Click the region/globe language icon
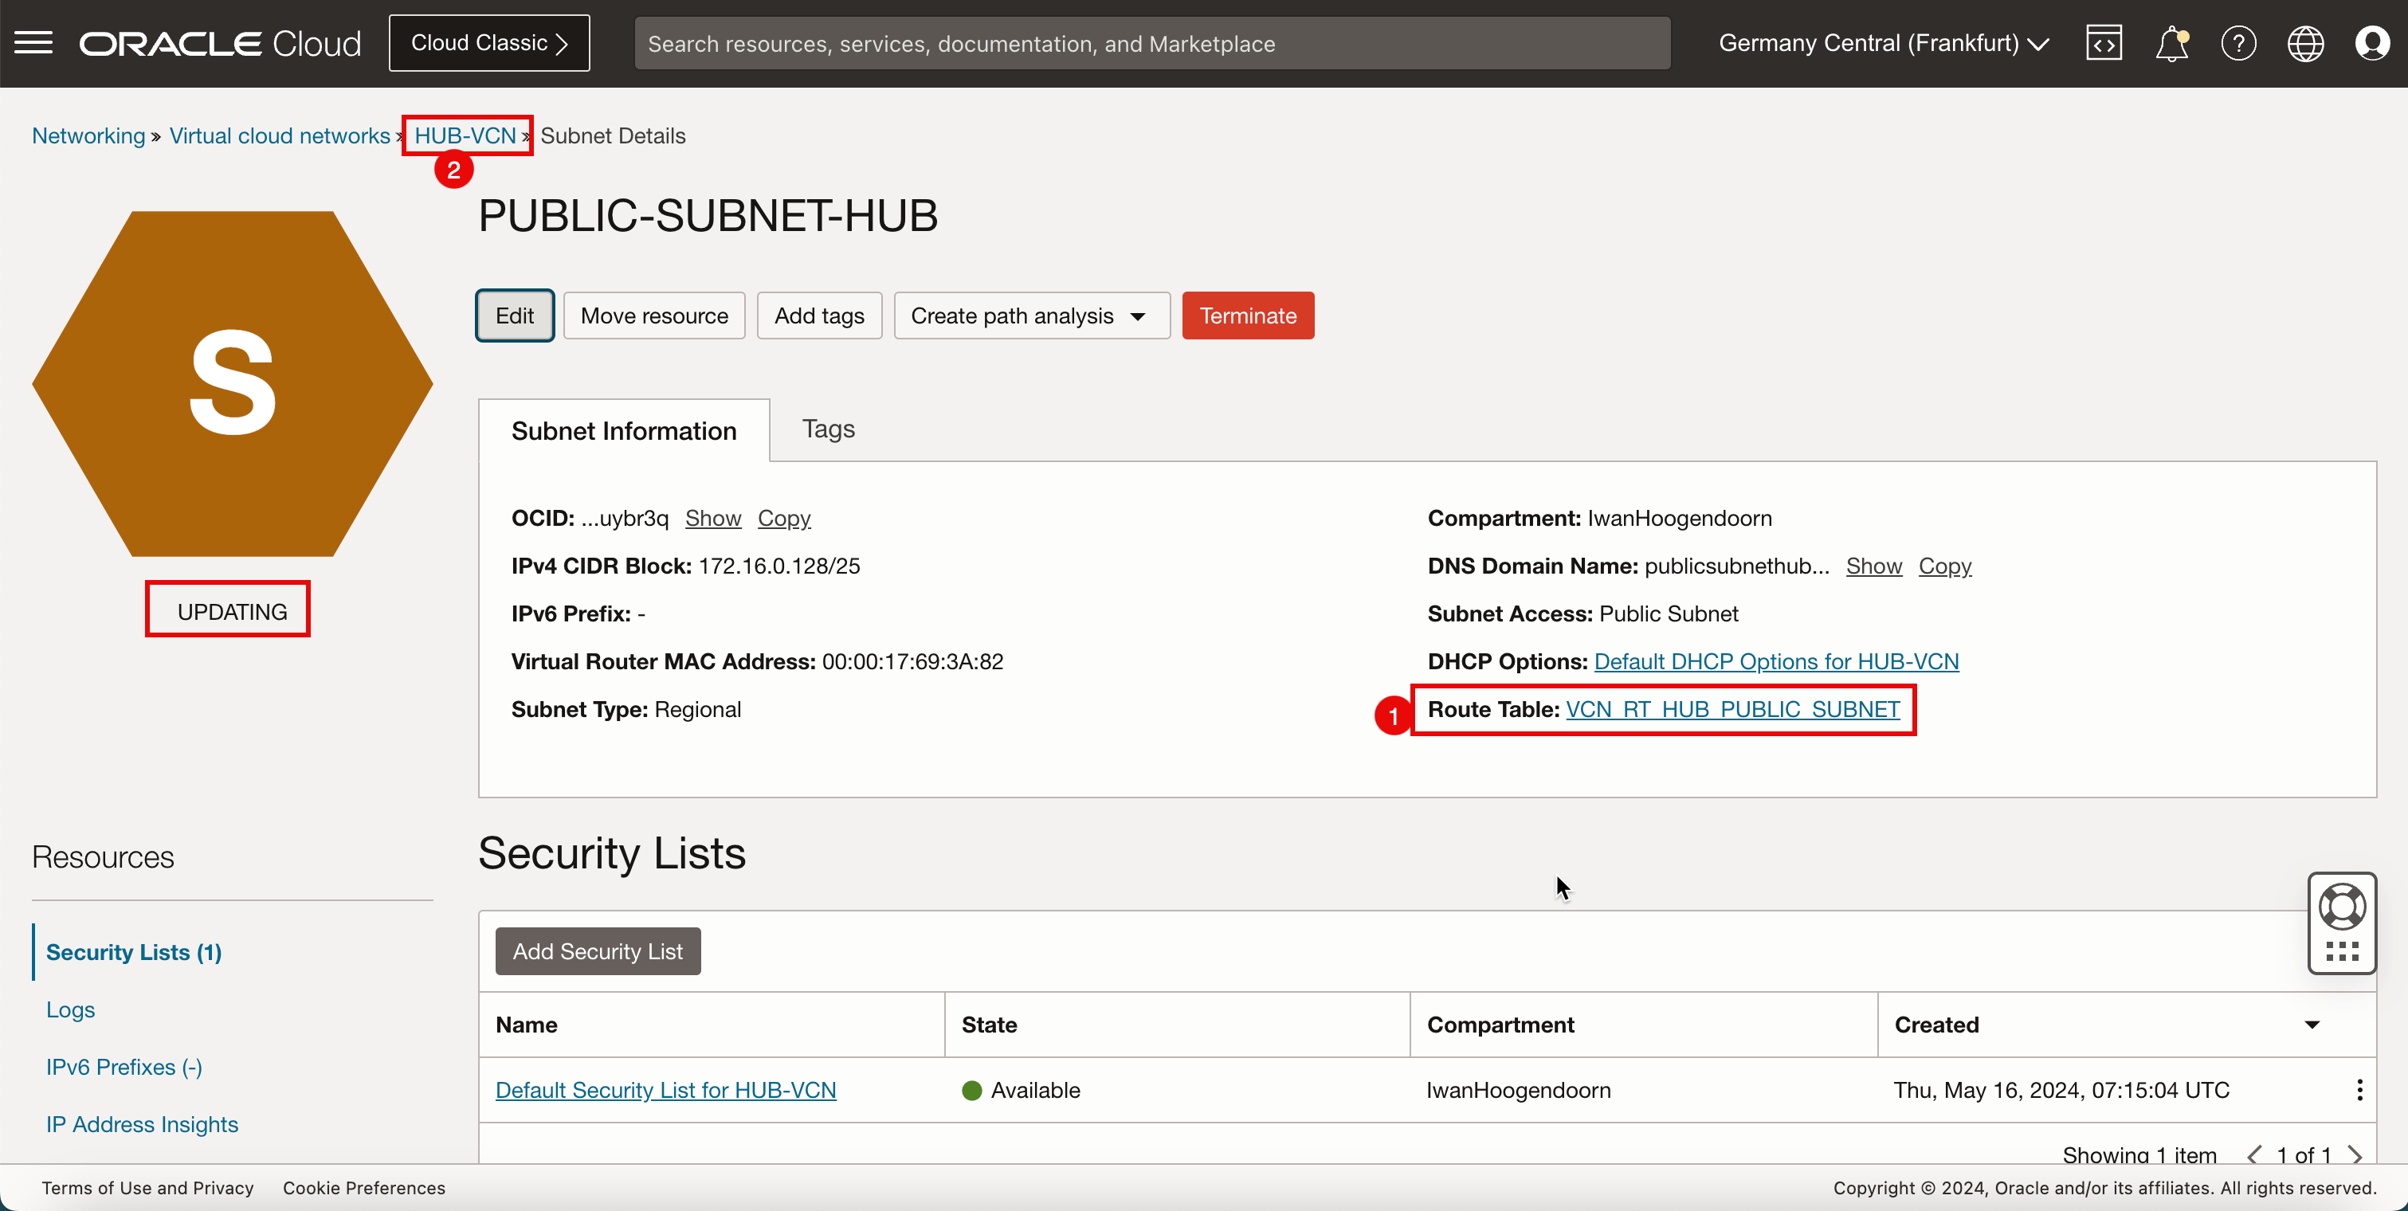 point(2304,43)
